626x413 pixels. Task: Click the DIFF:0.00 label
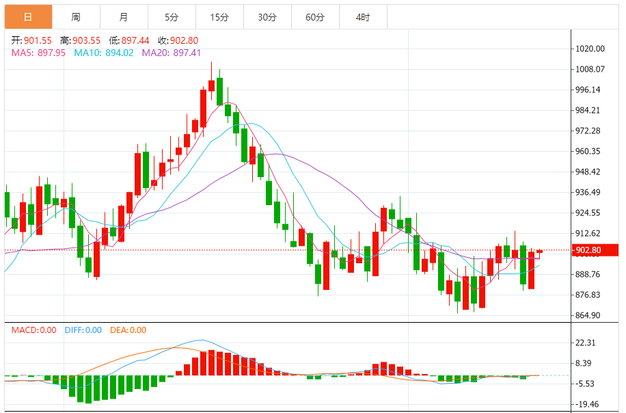83,330
